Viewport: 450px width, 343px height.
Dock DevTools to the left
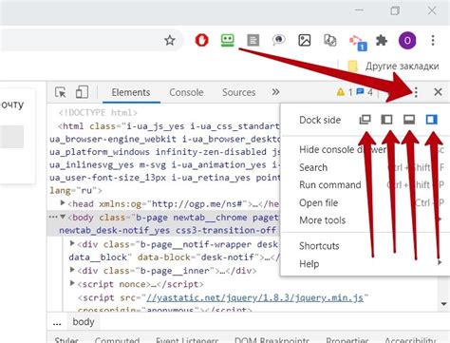tap(386, 120)
